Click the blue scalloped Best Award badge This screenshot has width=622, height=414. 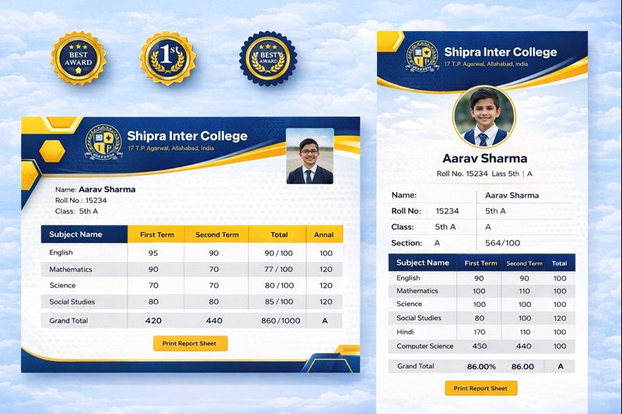click(266, 59)
